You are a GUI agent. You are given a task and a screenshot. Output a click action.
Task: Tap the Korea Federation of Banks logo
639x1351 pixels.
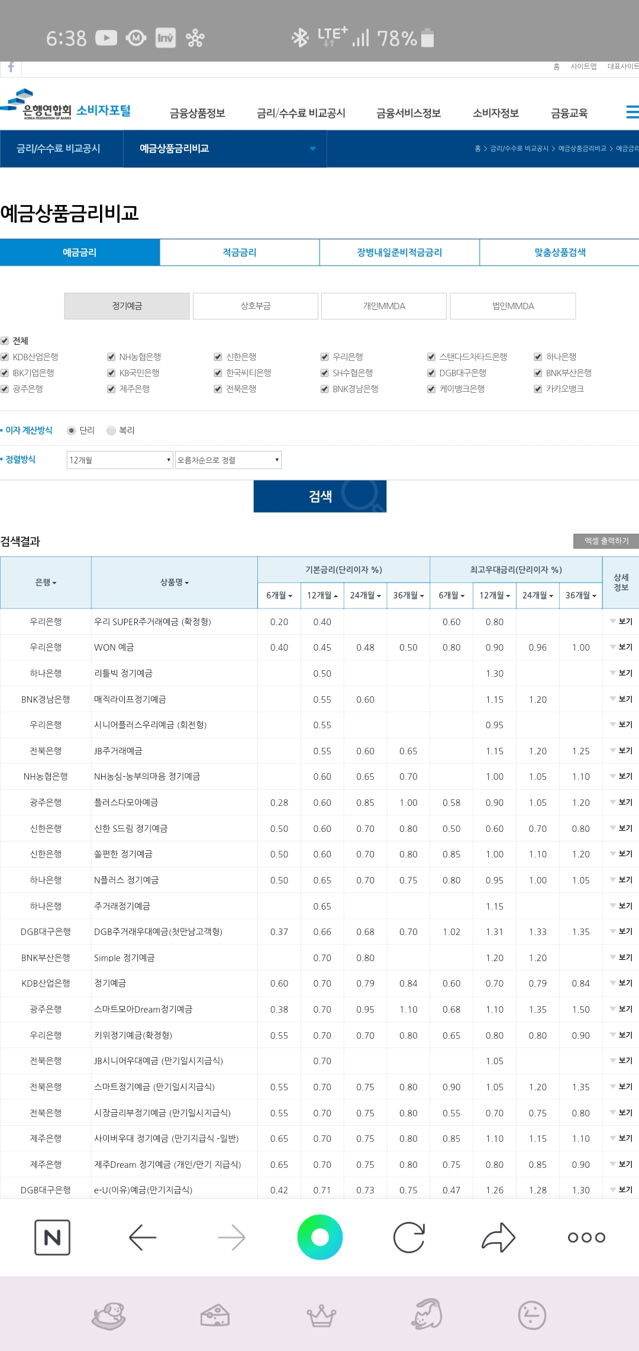pos(65,105)
